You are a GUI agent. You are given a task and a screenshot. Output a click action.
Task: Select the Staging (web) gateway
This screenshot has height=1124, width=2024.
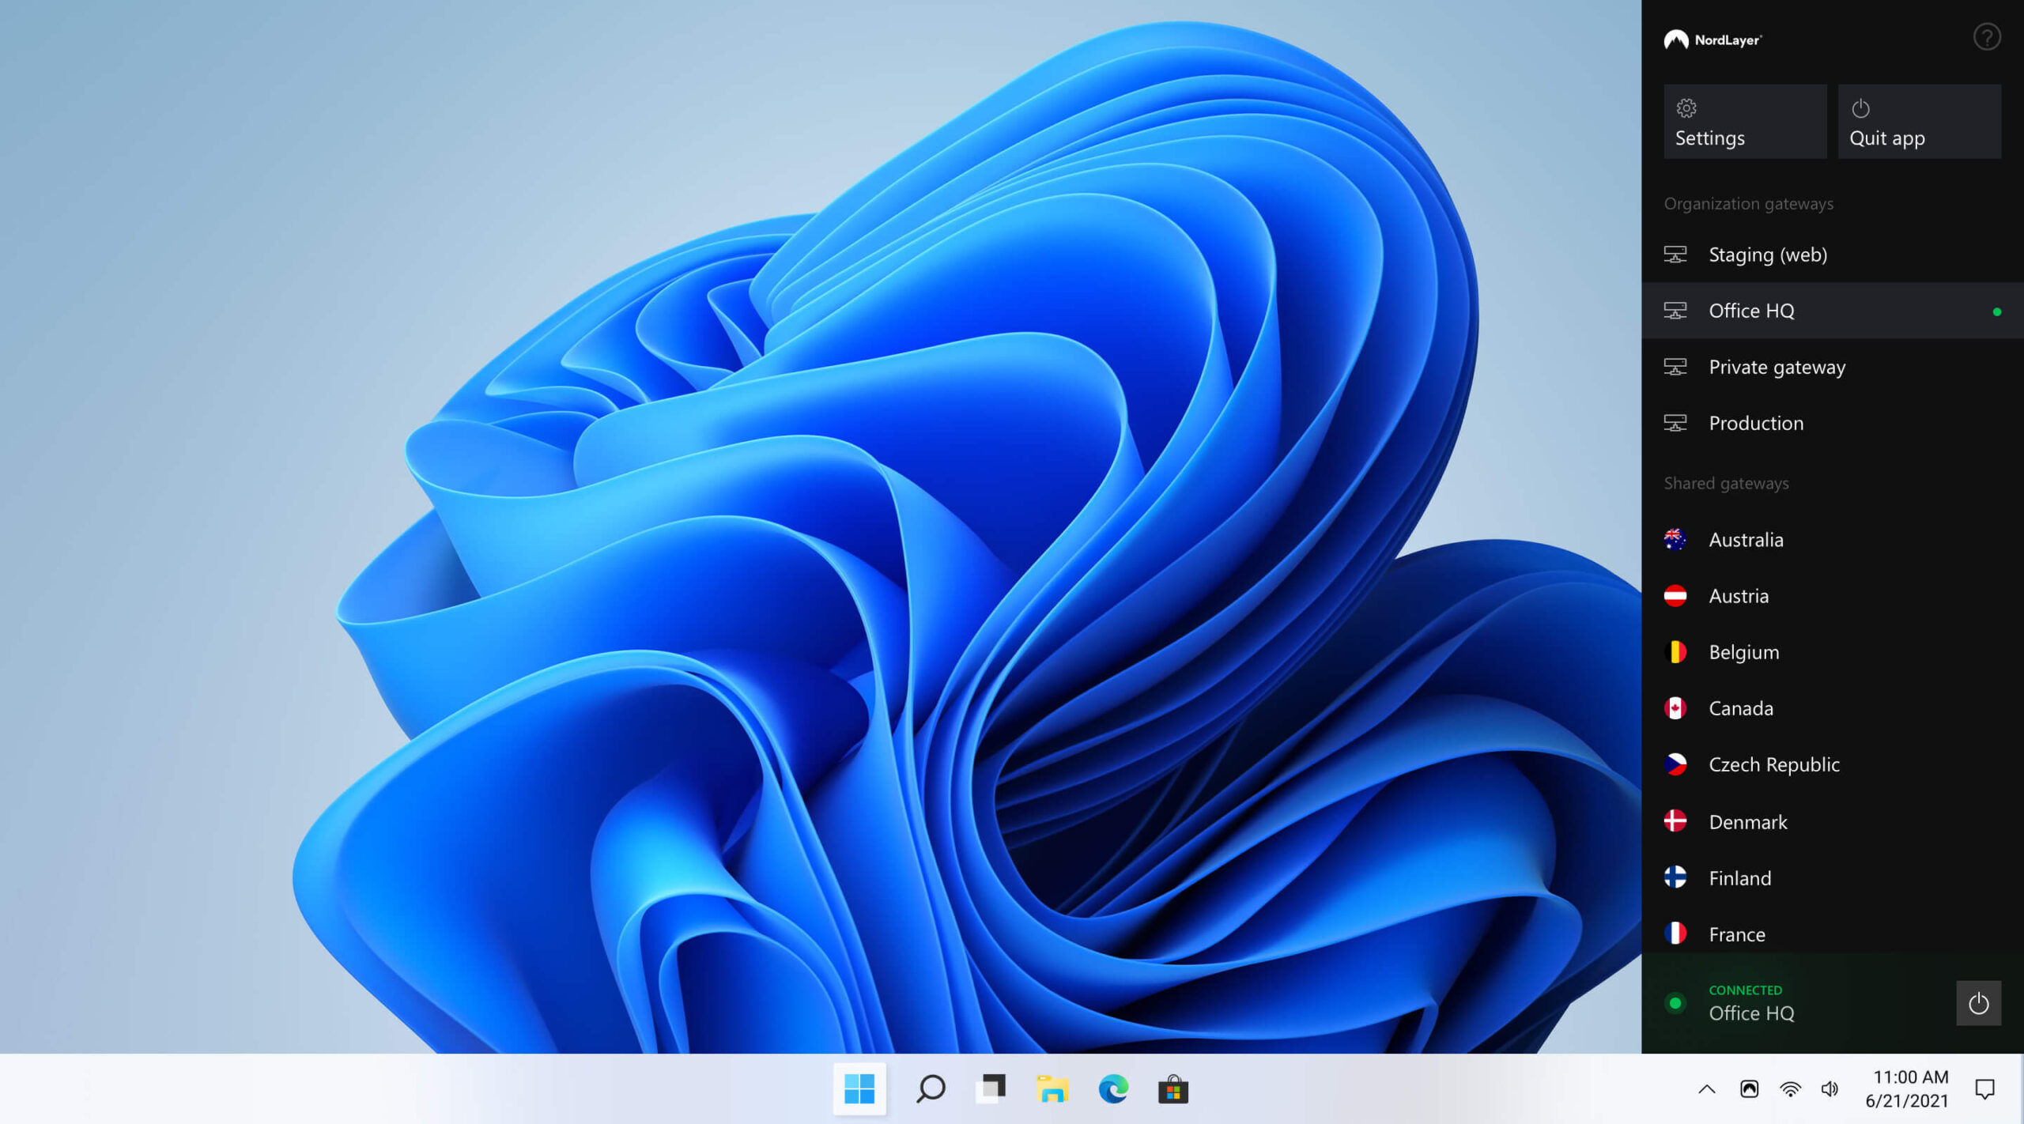pyautogui.click(x=1767, y=255)
